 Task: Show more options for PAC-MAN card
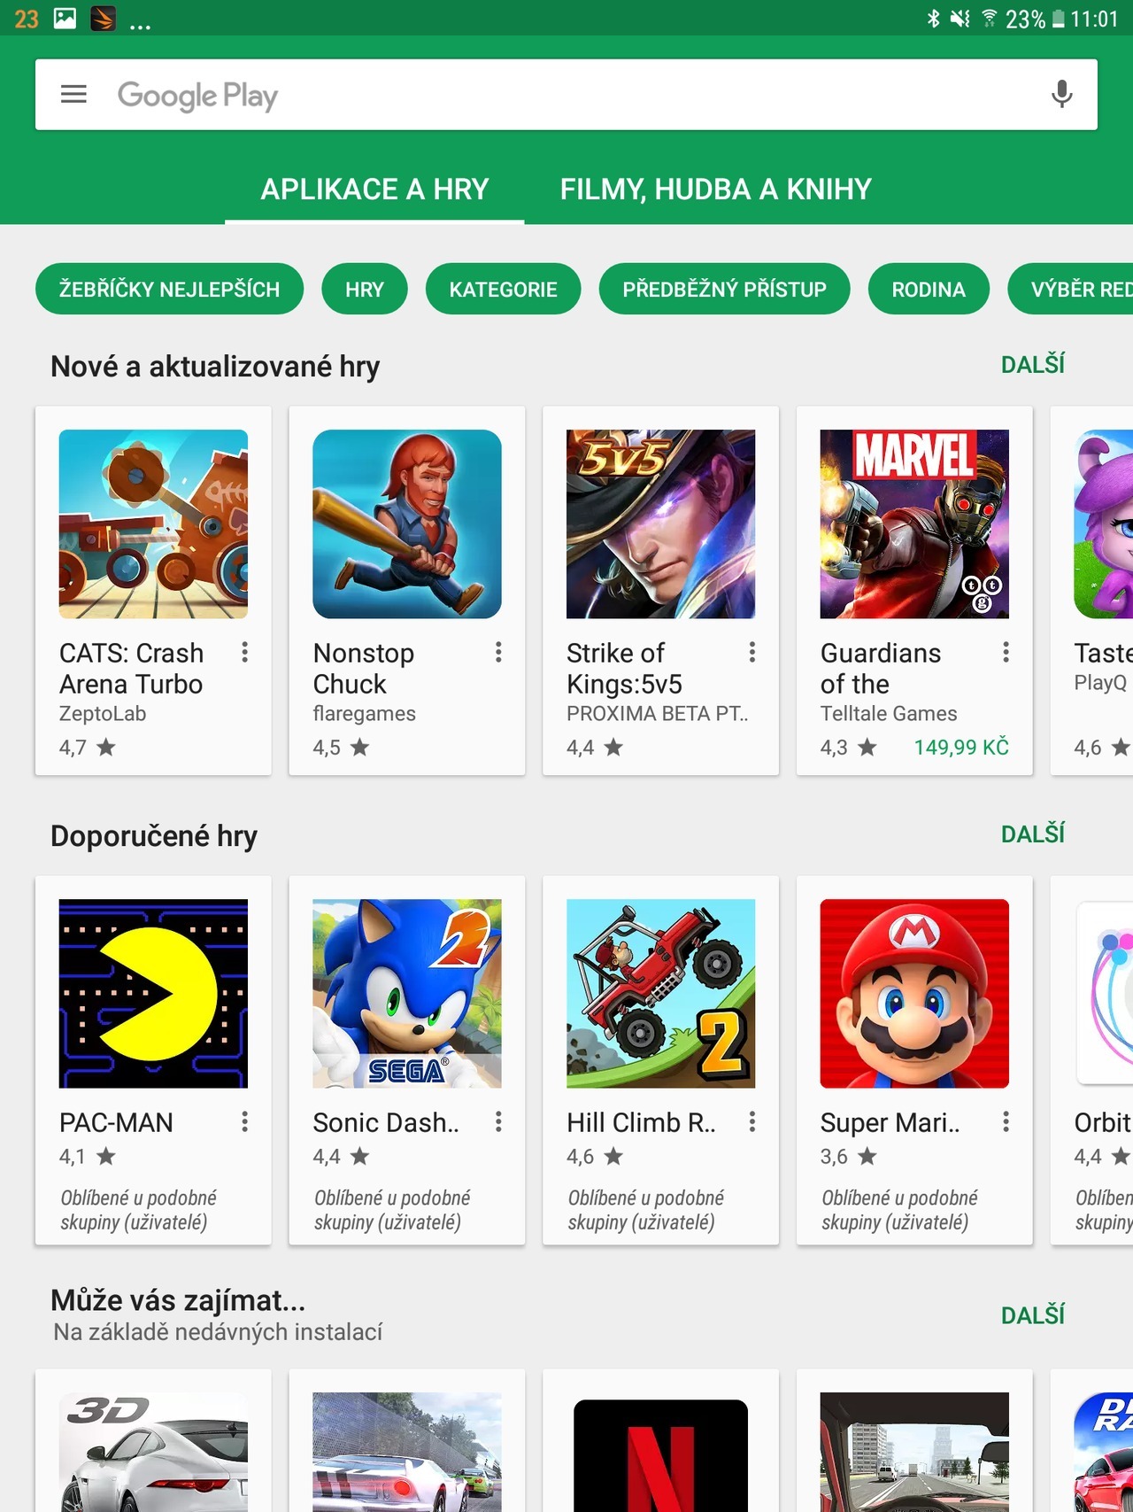(x=245, y=1122)
